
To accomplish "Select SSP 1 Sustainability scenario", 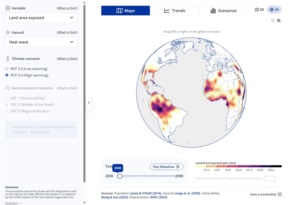I will point(7,98).
